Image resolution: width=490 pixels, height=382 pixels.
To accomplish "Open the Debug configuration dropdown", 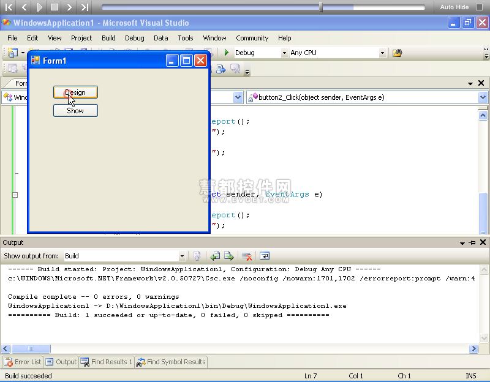I will point(284,53).
